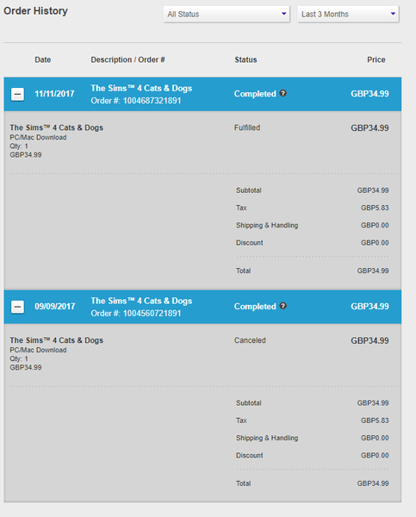Viewport: 416px width, 517px height.
Task: Open the All Status filter dropdown
Action: coord(227,14)
